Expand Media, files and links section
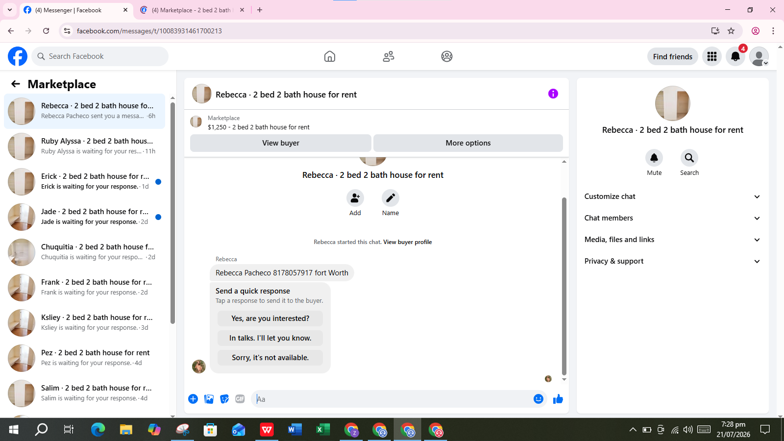The width and height of the screenshot is (784, 441). (672, 240)
